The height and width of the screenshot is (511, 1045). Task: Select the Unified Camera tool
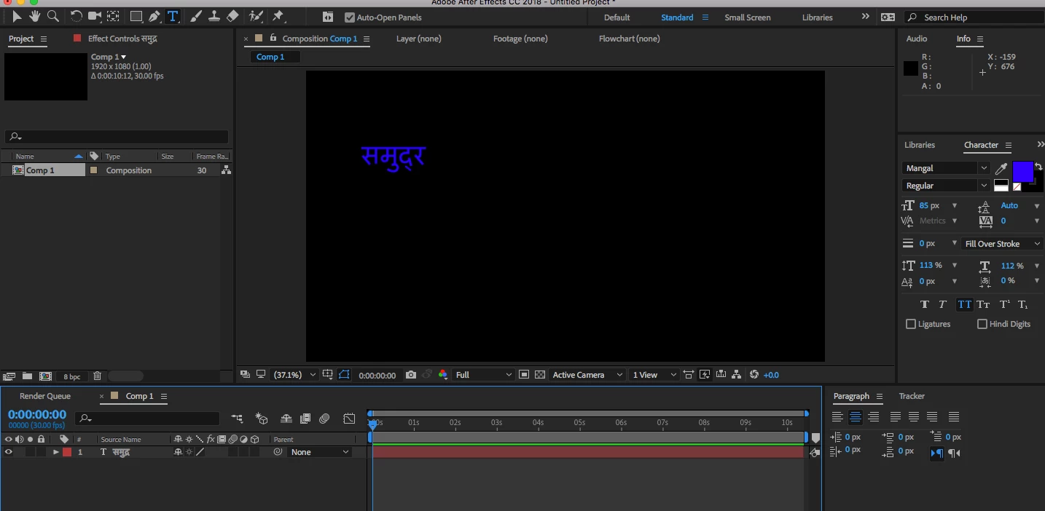95,16
